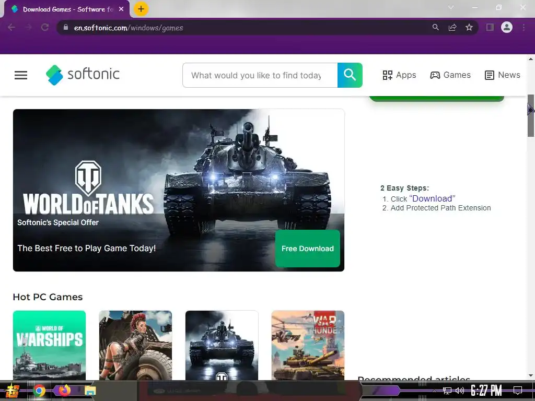The height and width of the screenshot is (401, 535).
Task: Open the World of Tanks hot game card
Action: (222, 345)
